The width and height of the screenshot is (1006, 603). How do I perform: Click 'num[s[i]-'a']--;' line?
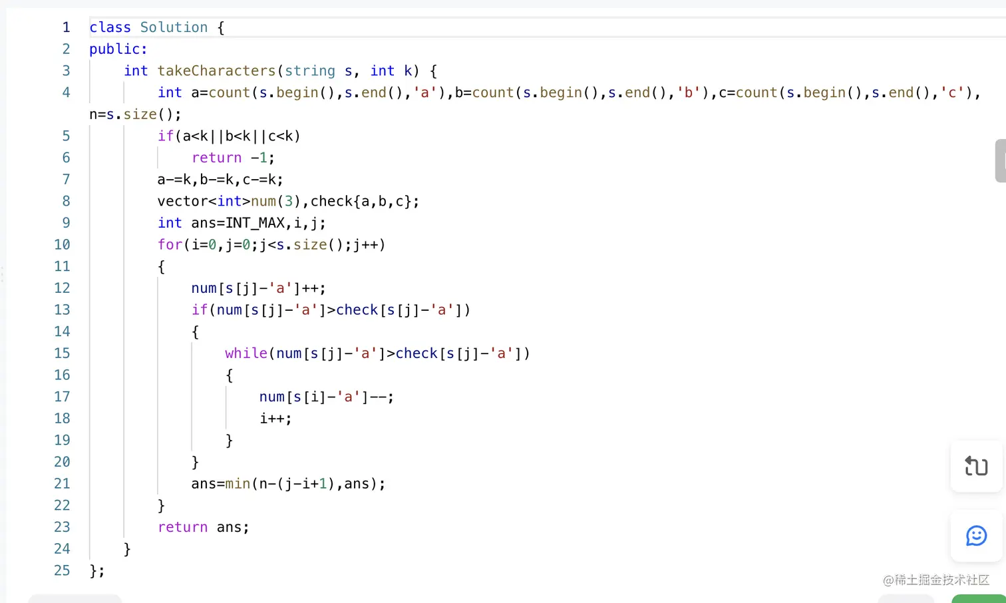coord(327,397)
